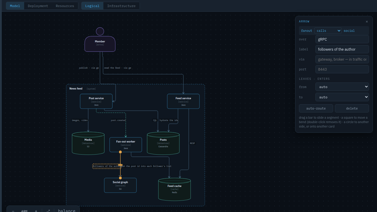Click the 'over' protocol field containing gRPC

(342, 39)
